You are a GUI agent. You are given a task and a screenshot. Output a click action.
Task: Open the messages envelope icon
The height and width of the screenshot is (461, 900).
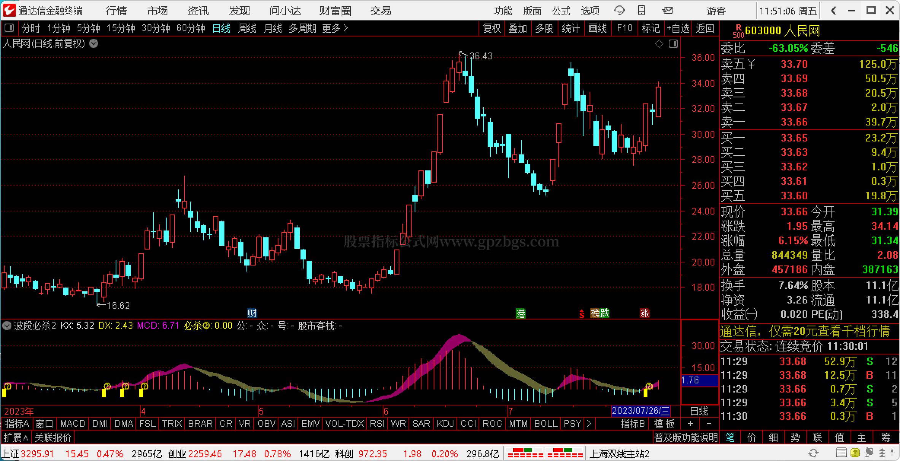[668, 11]
